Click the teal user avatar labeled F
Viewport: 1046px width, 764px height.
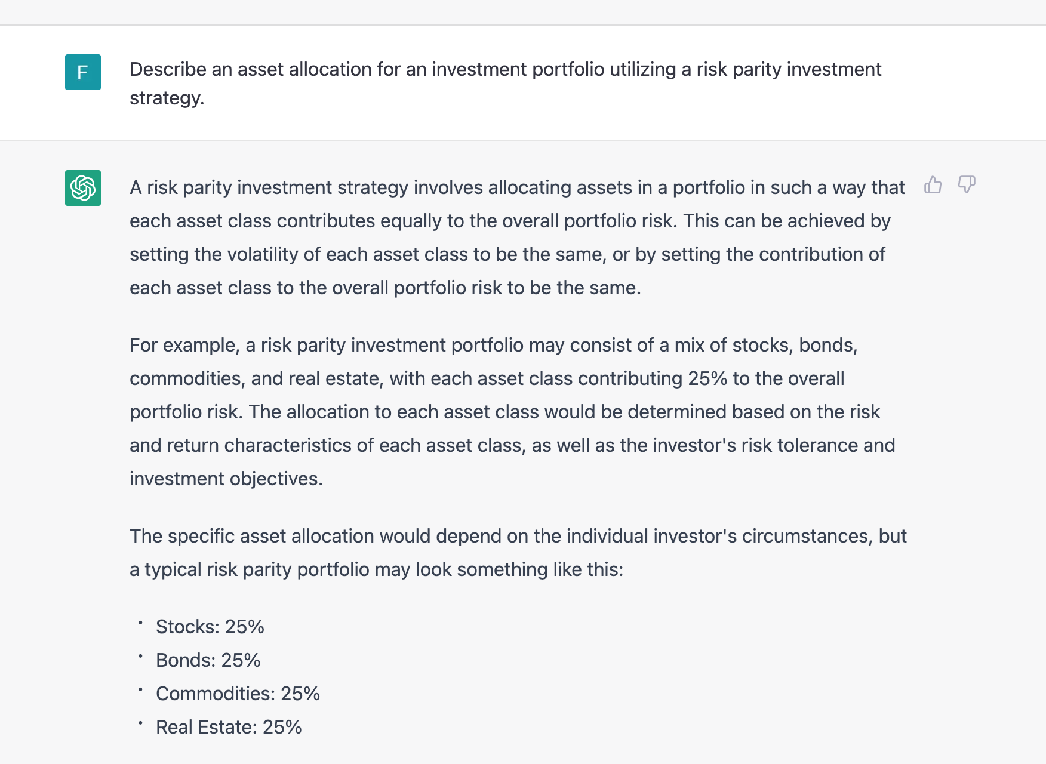point(83,72)
